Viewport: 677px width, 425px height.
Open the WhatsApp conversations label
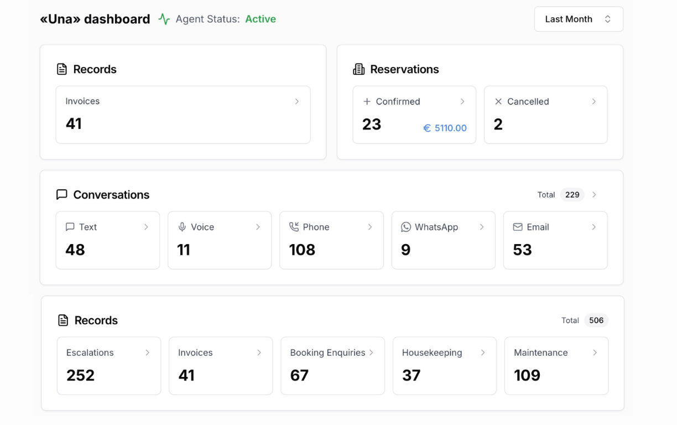[x=436, y=227]
